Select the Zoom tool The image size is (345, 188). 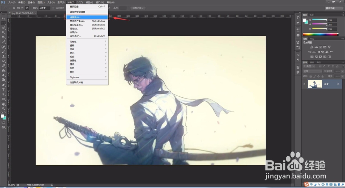click(3, 109)
